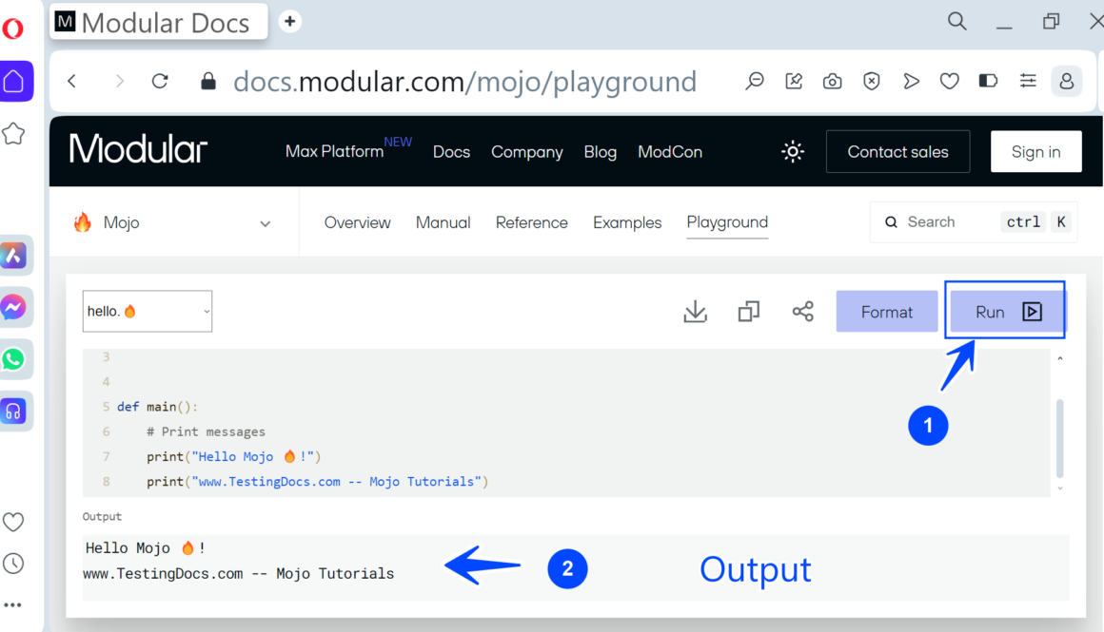Screen dimensions: 1104x632
Task: Copy code using the duplicate icon
Action: [749, 312]
